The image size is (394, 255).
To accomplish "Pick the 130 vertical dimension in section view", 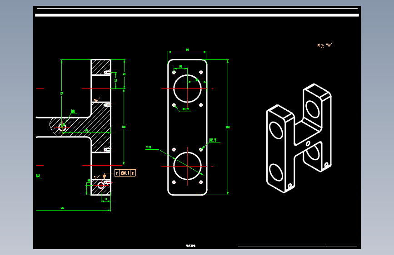I will (124, 127).
